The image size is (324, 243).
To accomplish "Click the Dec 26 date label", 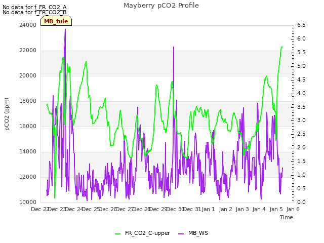I will click(x=108, y=209).
